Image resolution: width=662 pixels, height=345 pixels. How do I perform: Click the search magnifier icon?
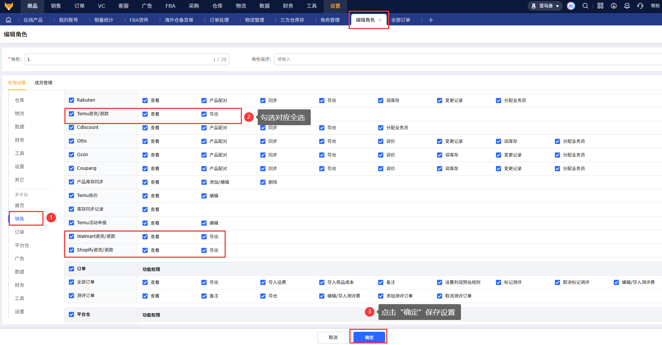coord(585,6)
